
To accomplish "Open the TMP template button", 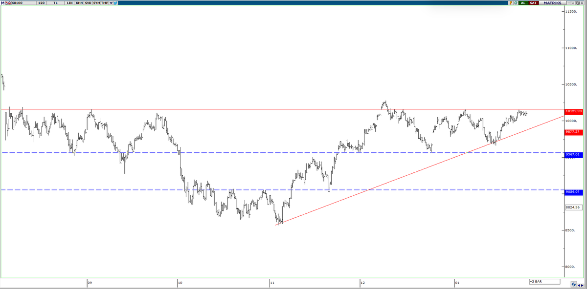I will pos(105,3).
